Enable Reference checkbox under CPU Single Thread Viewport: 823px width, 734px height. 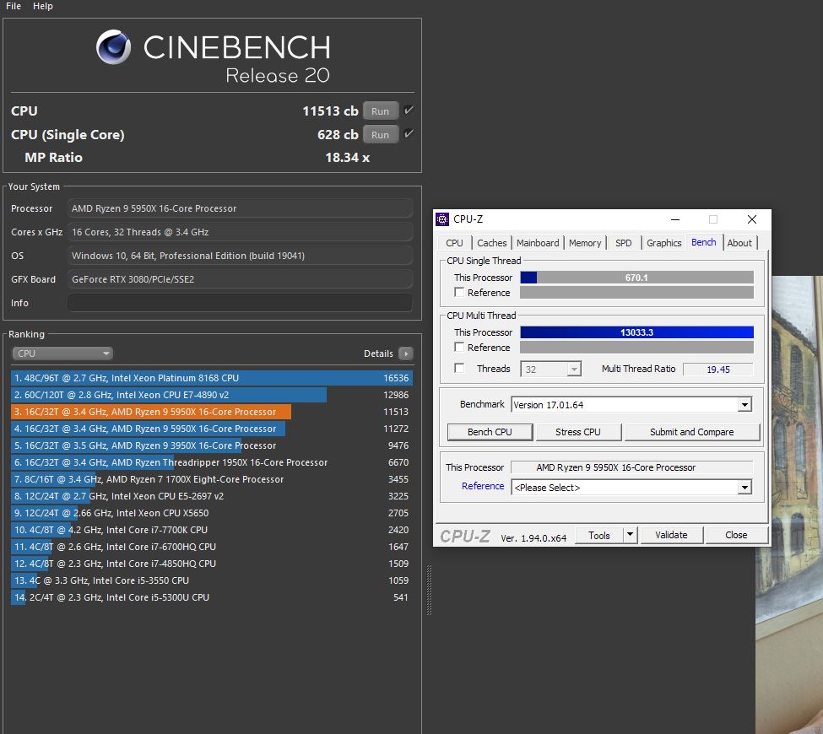point(459,292)
